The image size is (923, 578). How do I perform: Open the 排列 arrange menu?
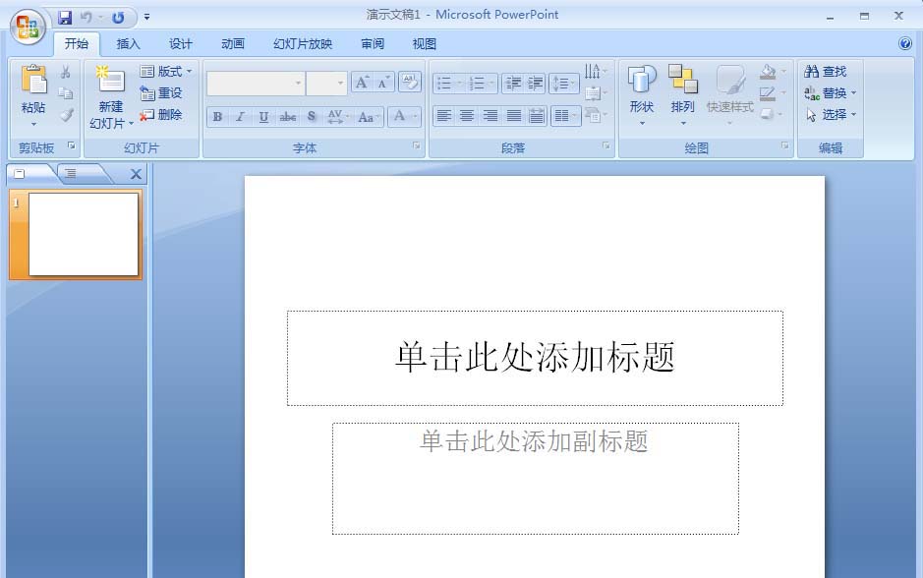pos(683,95)
